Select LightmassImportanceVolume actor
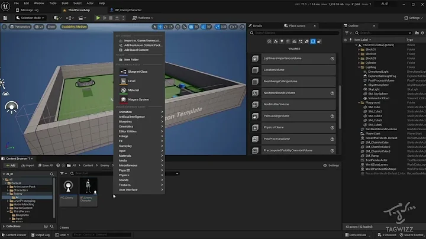The width and height of the screenshot is (426, 239). [x=293, y=59]
